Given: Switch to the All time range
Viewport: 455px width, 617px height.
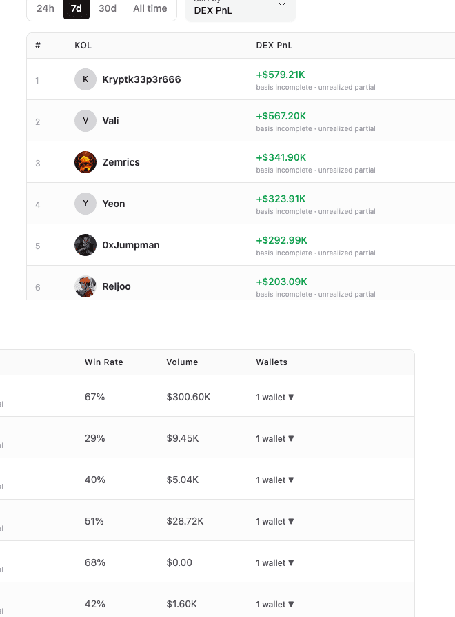Looking at the screenshot, I should [150, 8].
